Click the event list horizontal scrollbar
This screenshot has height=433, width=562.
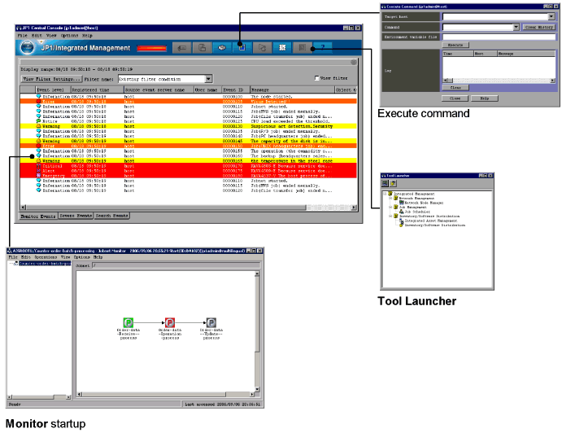pyautogui.click(x=189, y=208)
